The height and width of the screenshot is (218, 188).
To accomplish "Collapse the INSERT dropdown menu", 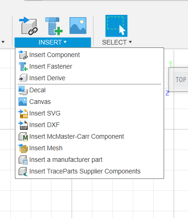I will tap(53, 42).
